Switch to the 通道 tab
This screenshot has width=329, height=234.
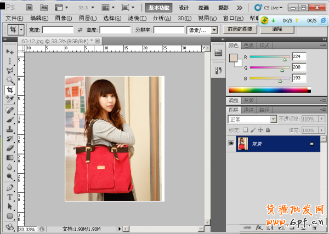tap(249, 110)
